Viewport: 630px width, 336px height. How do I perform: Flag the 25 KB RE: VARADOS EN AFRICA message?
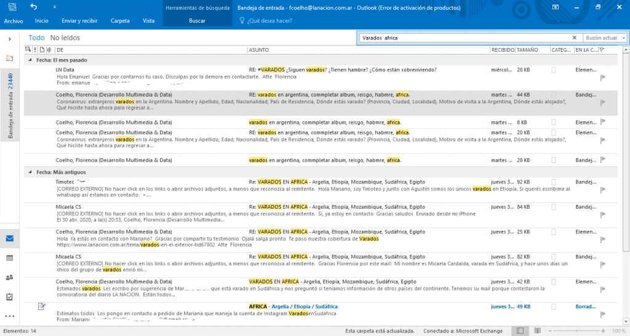pos(603,239)
